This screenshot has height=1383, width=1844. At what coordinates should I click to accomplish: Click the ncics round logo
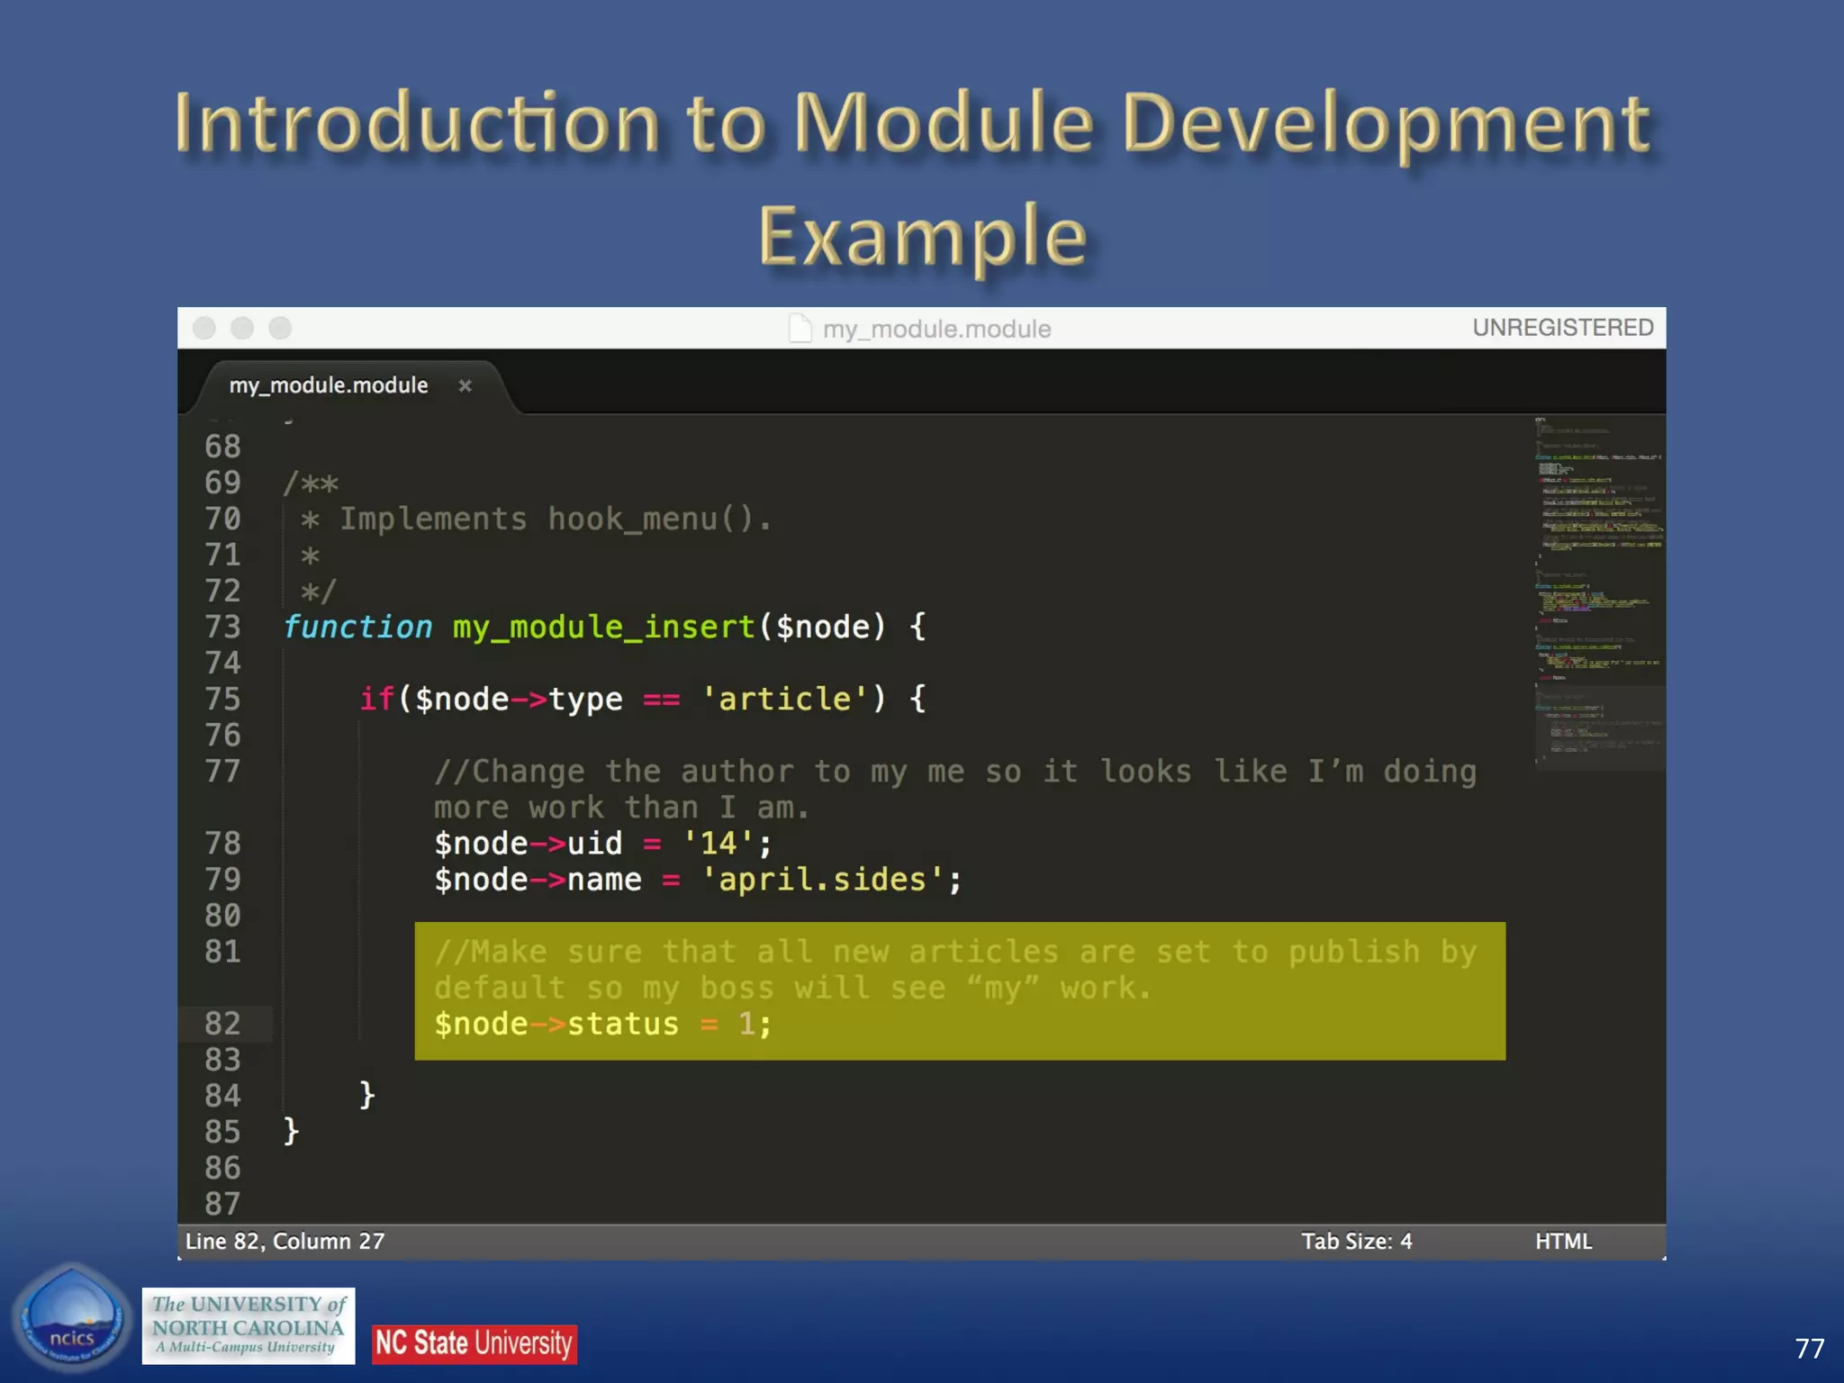click(x=72, y=1318)
